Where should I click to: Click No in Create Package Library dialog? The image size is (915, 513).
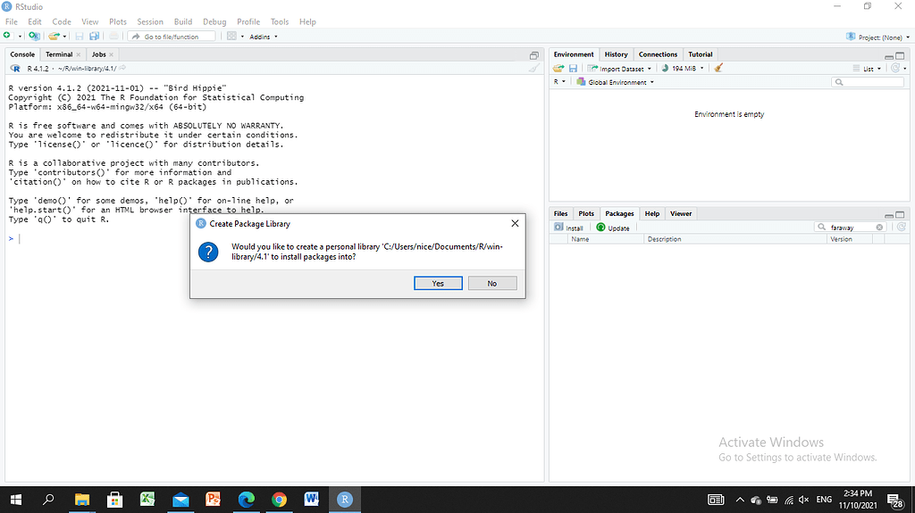tap(492, 284)
